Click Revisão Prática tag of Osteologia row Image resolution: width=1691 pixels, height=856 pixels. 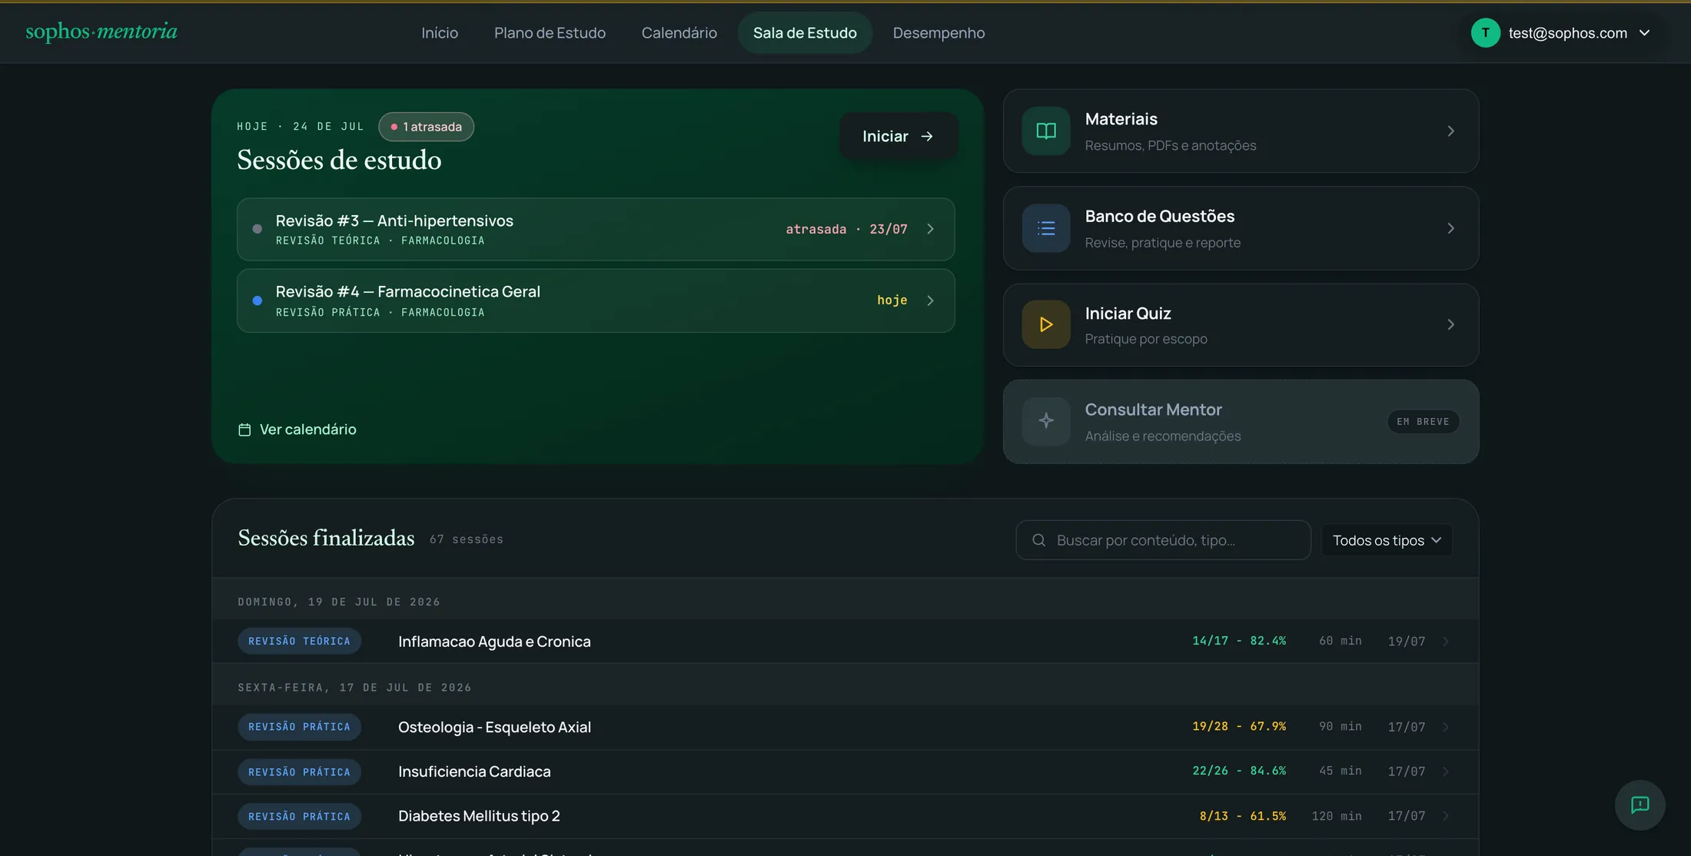click(x=299, y=727)
